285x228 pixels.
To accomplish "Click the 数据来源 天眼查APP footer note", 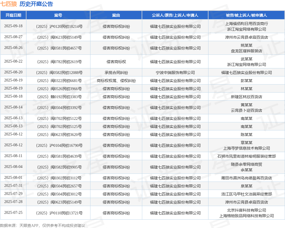I will pyautogui.click(x=43, y=225).
